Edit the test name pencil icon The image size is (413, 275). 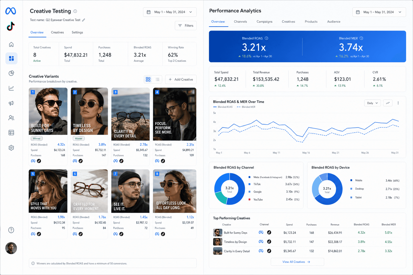84,20
